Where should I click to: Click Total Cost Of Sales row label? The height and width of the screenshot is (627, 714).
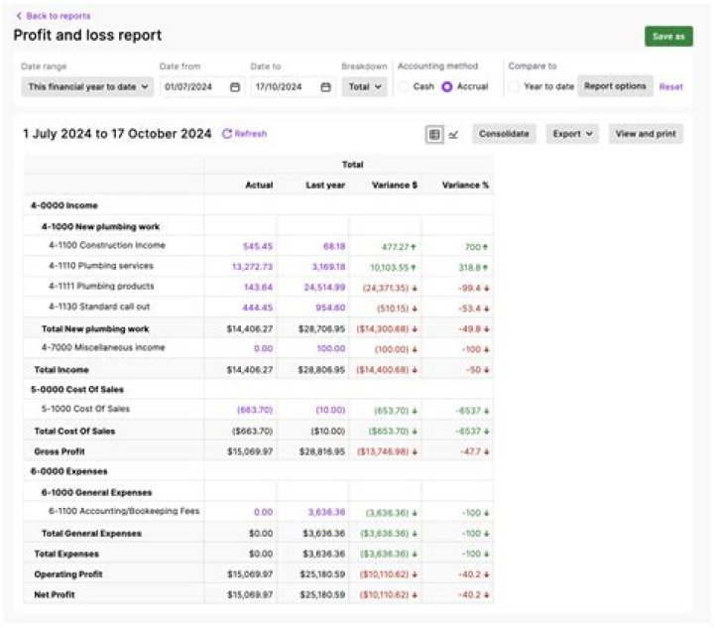pyautogui.click(x=74, y=431)
